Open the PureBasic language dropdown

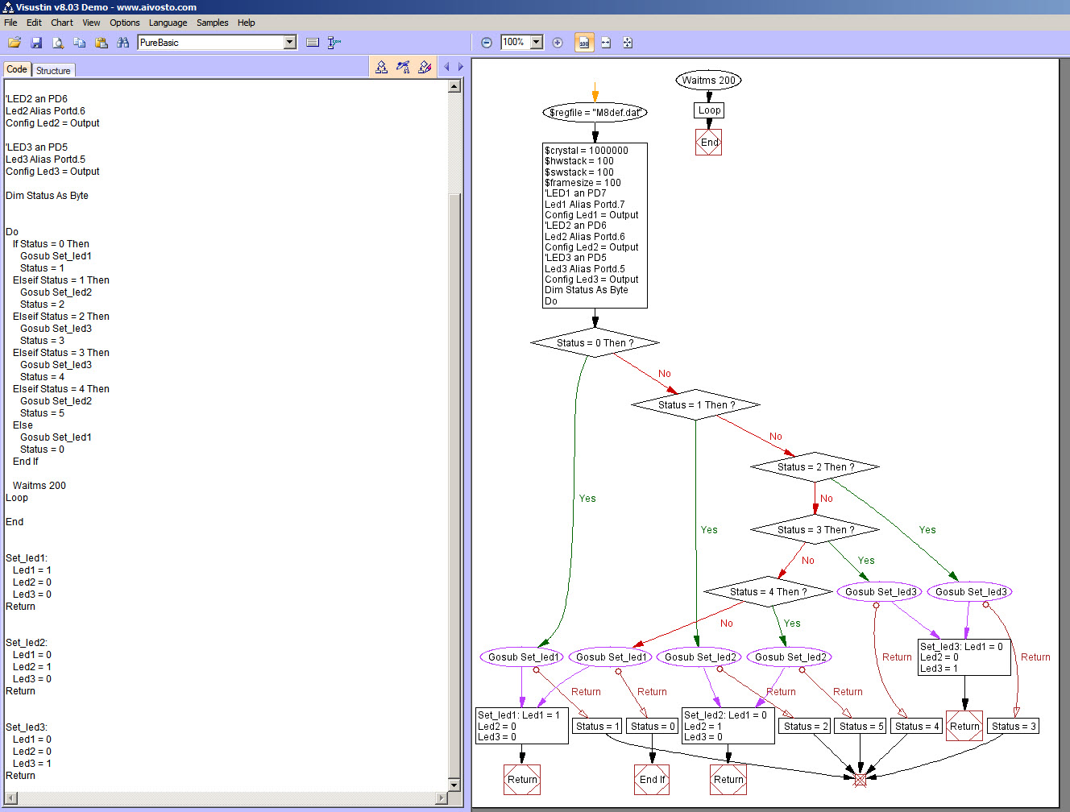click(290, 43)
